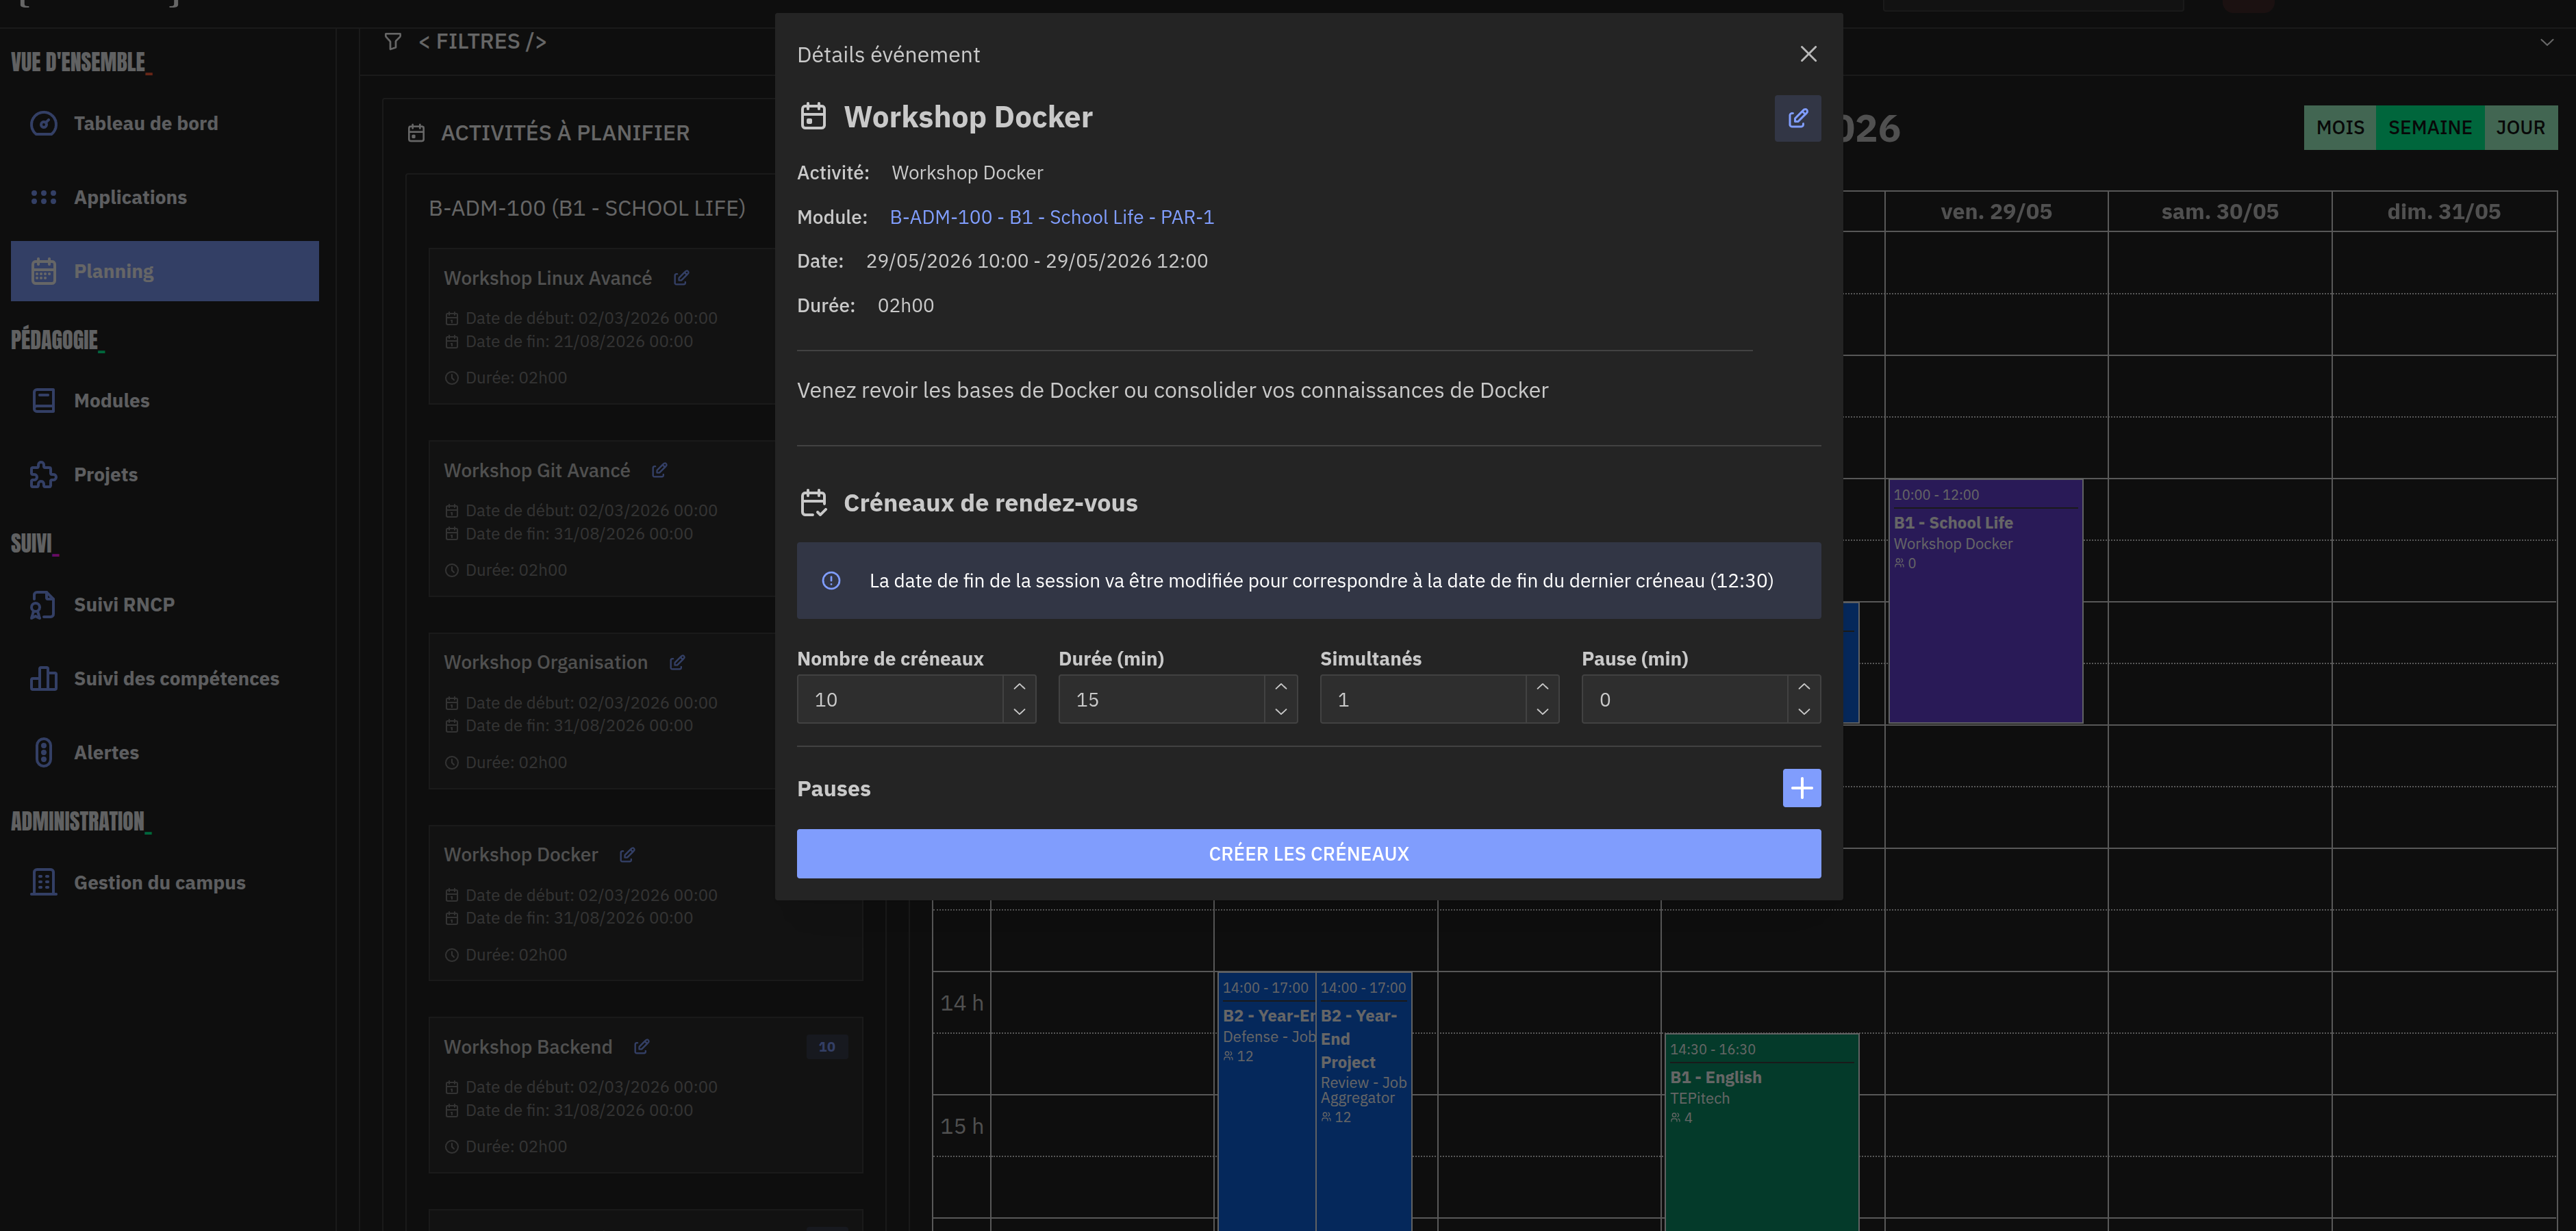Switch calendar to MOIS view
The image size is (2576, 1231).
click(x=2340, y=128)
